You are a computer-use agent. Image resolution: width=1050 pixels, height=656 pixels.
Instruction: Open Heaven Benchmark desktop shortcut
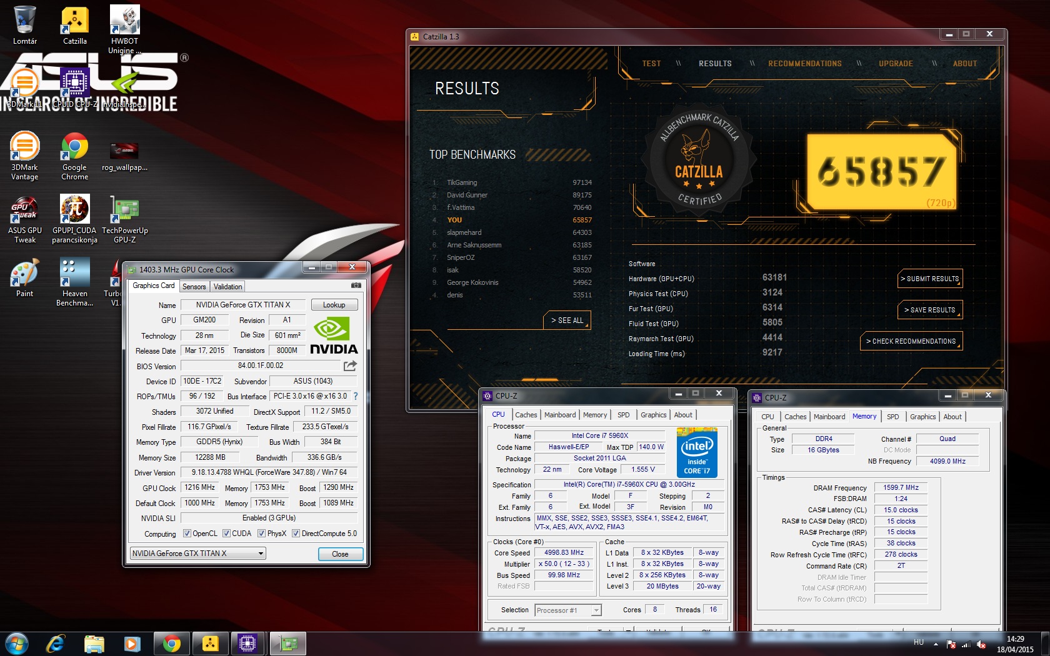point(74,282)
